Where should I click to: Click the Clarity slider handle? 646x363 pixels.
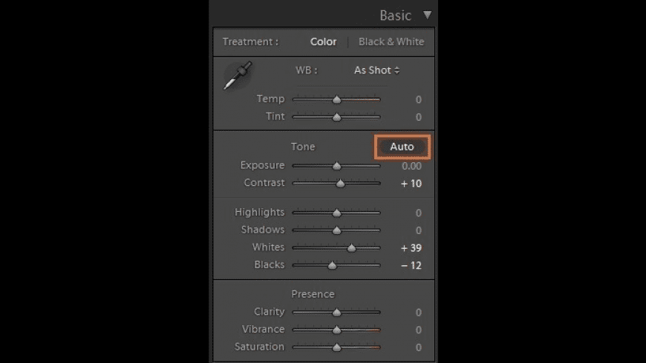click(x=336, y=312)
